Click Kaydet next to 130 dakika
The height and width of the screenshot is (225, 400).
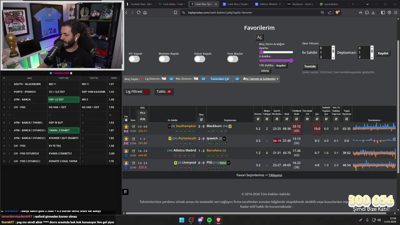pos(281,66)
